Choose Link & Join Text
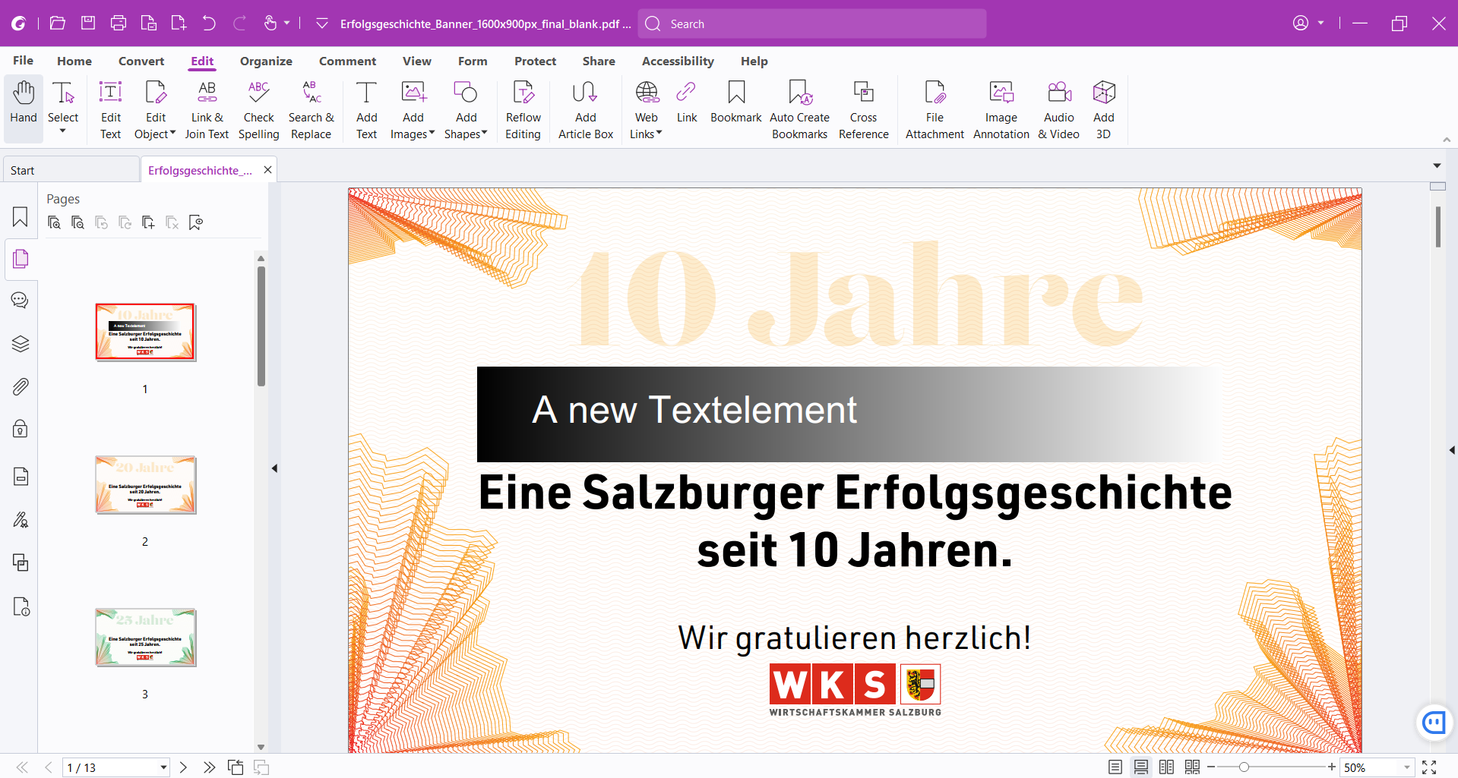This screenshot has width=1458, height=778. click(207, 109)
